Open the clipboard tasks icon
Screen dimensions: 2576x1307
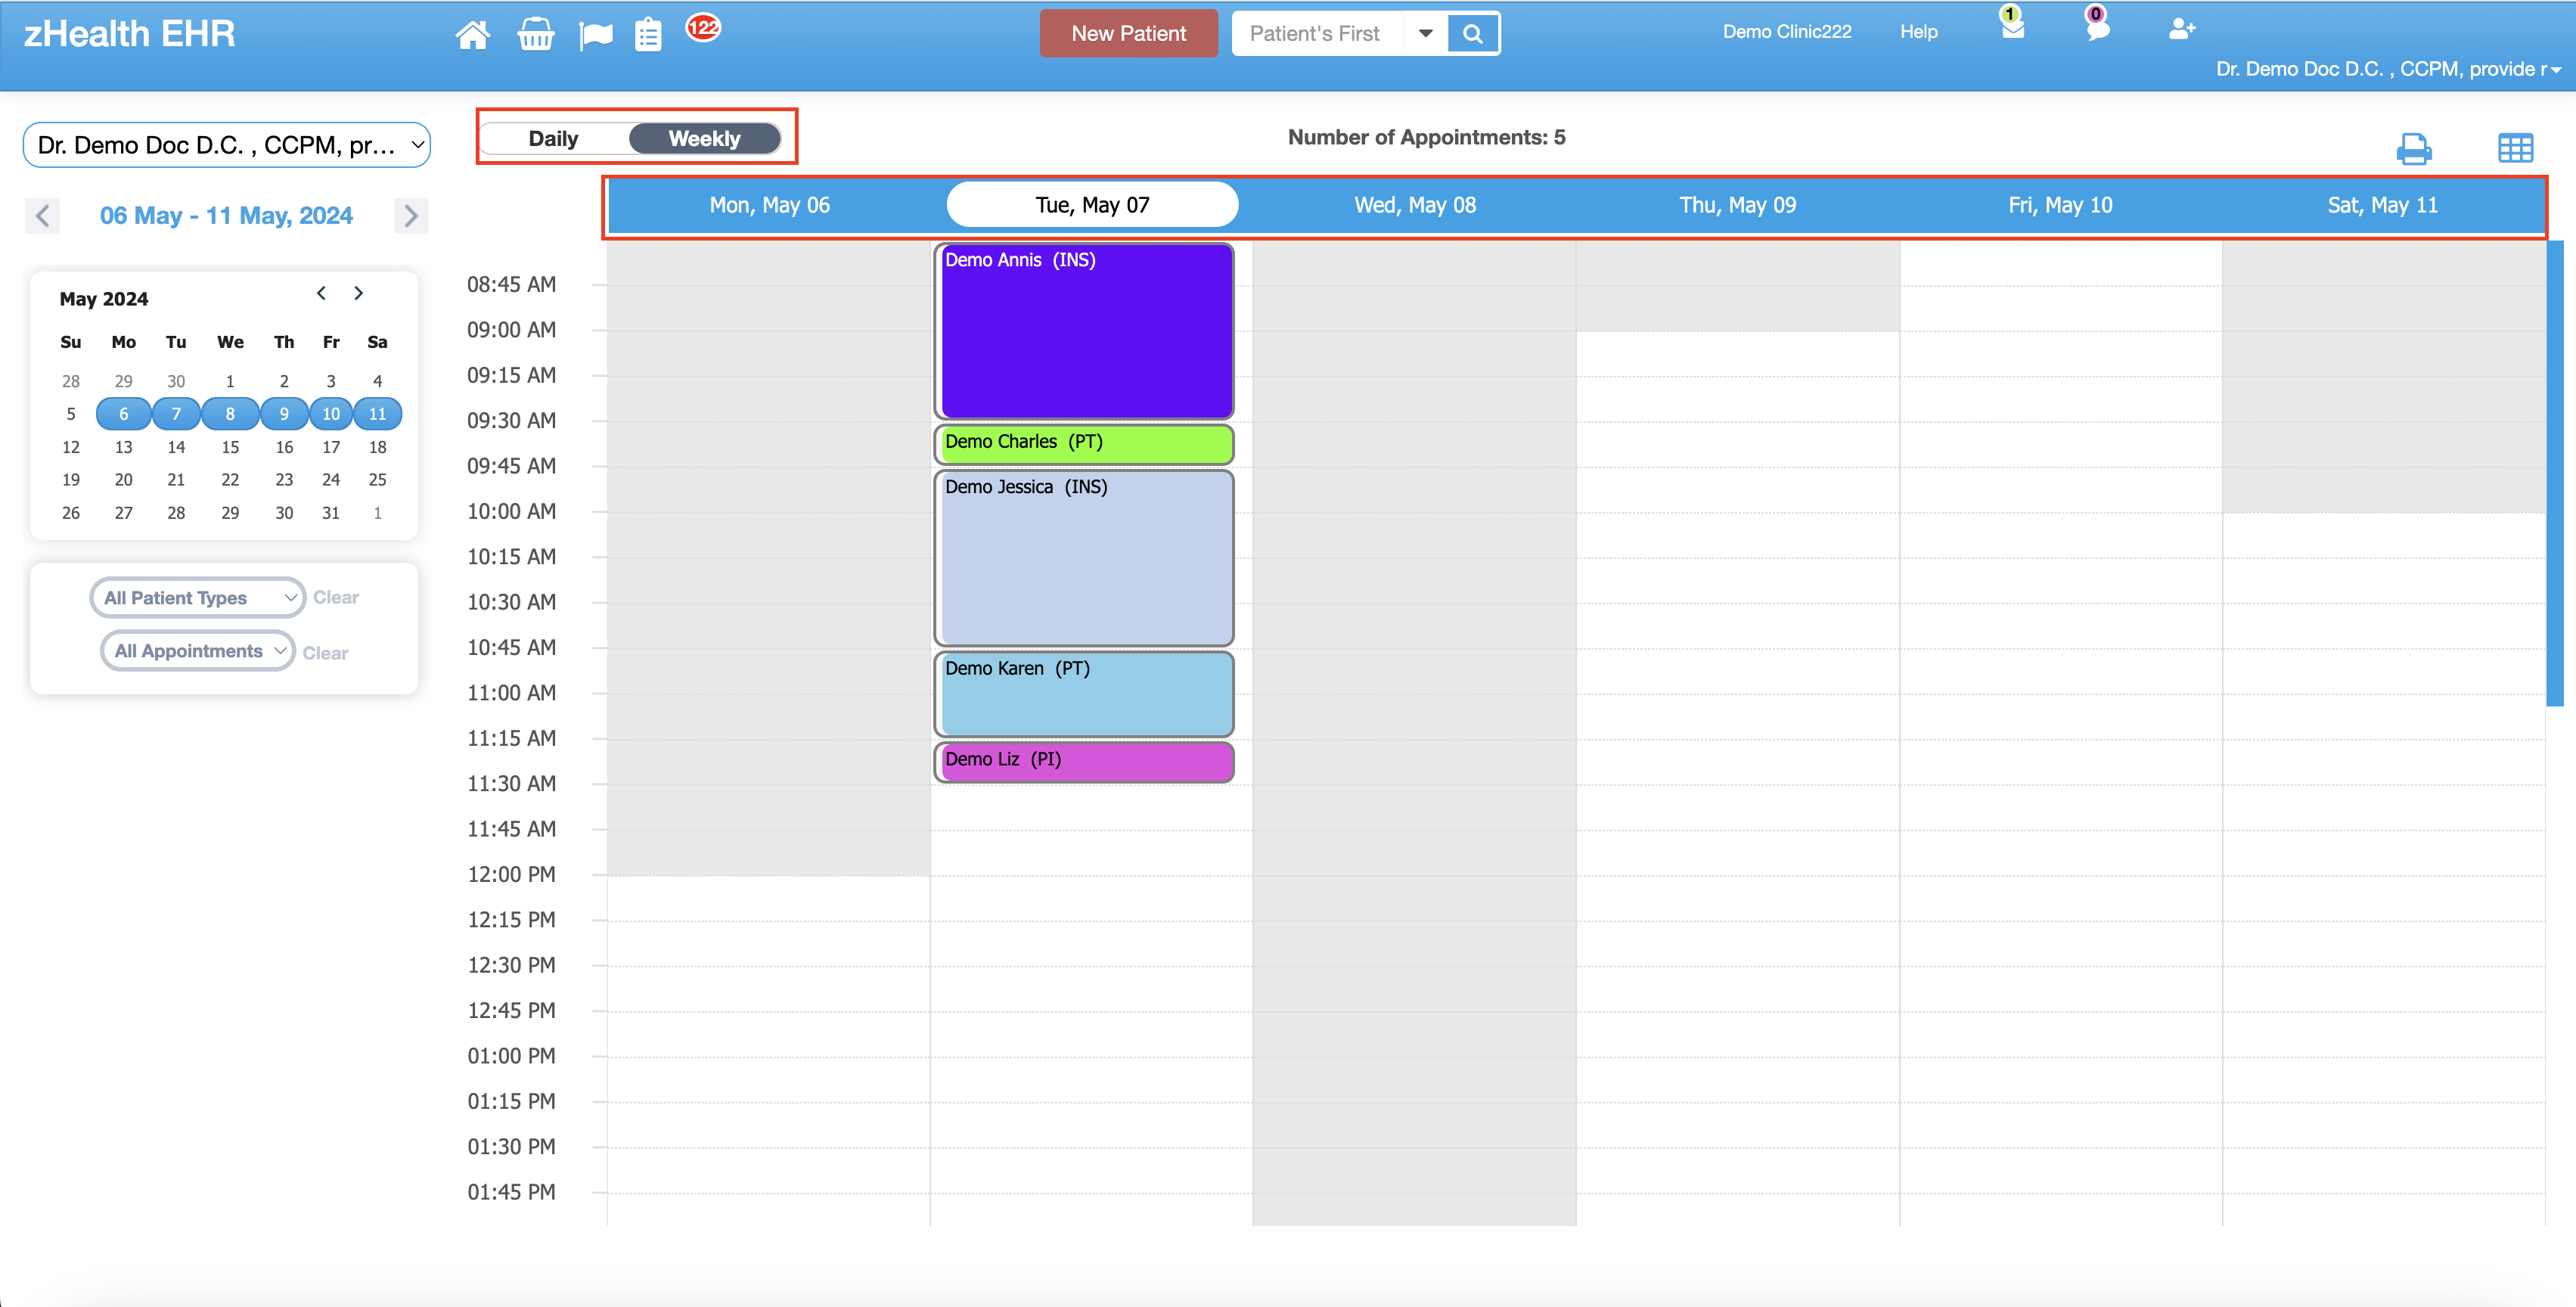(x=648, y=33)
